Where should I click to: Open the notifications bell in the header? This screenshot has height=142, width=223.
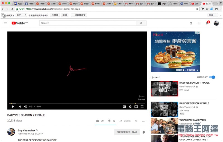pyautogui.click(x=207, y=23)
